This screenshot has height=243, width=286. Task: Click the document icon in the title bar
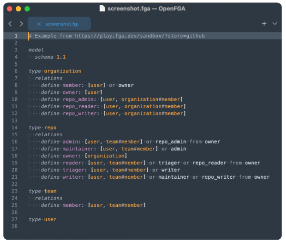tap(102, 9)
